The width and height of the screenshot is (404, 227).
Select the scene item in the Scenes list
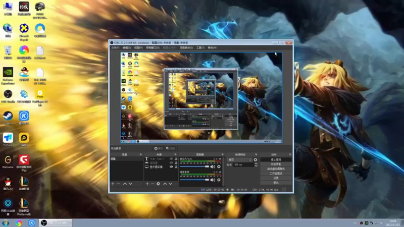tap(126, 159)
